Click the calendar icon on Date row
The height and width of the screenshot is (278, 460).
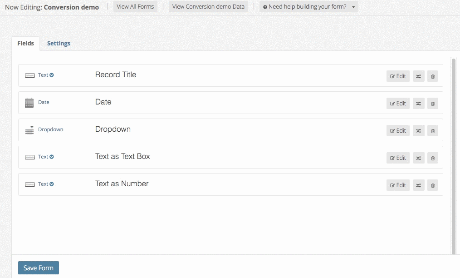[x=29, y=103]
